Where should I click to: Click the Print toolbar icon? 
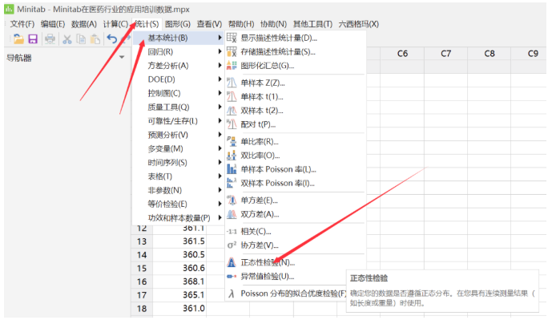(50, 38)
